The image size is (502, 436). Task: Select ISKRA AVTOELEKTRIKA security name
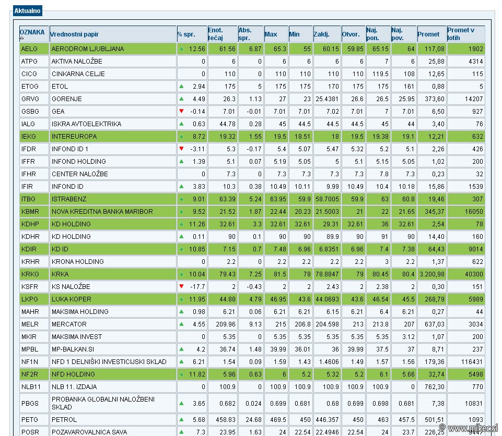(86, 124)
